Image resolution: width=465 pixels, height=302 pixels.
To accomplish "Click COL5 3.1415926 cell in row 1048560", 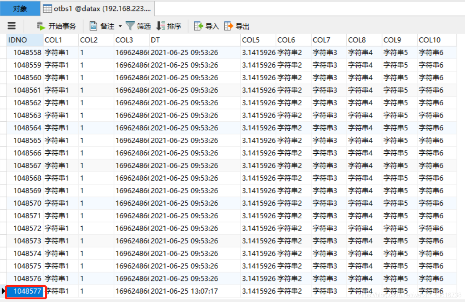I will click(258, 78).
